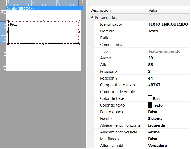Edit the Posición X value 8

[149, 72]
